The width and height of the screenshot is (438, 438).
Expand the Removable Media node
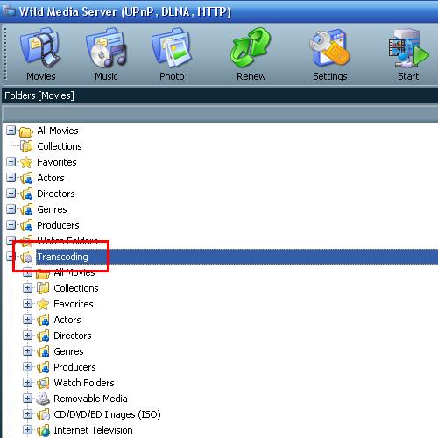tap(27, 399)
